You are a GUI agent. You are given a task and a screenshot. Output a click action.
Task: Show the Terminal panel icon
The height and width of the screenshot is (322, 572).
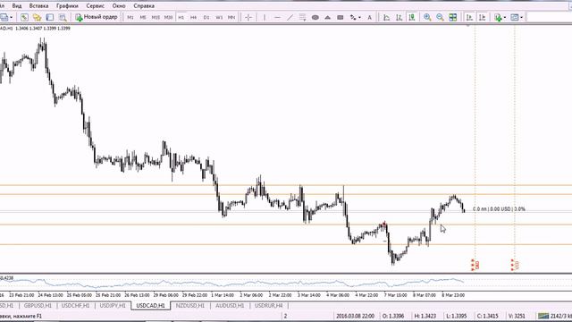(50, 17)
